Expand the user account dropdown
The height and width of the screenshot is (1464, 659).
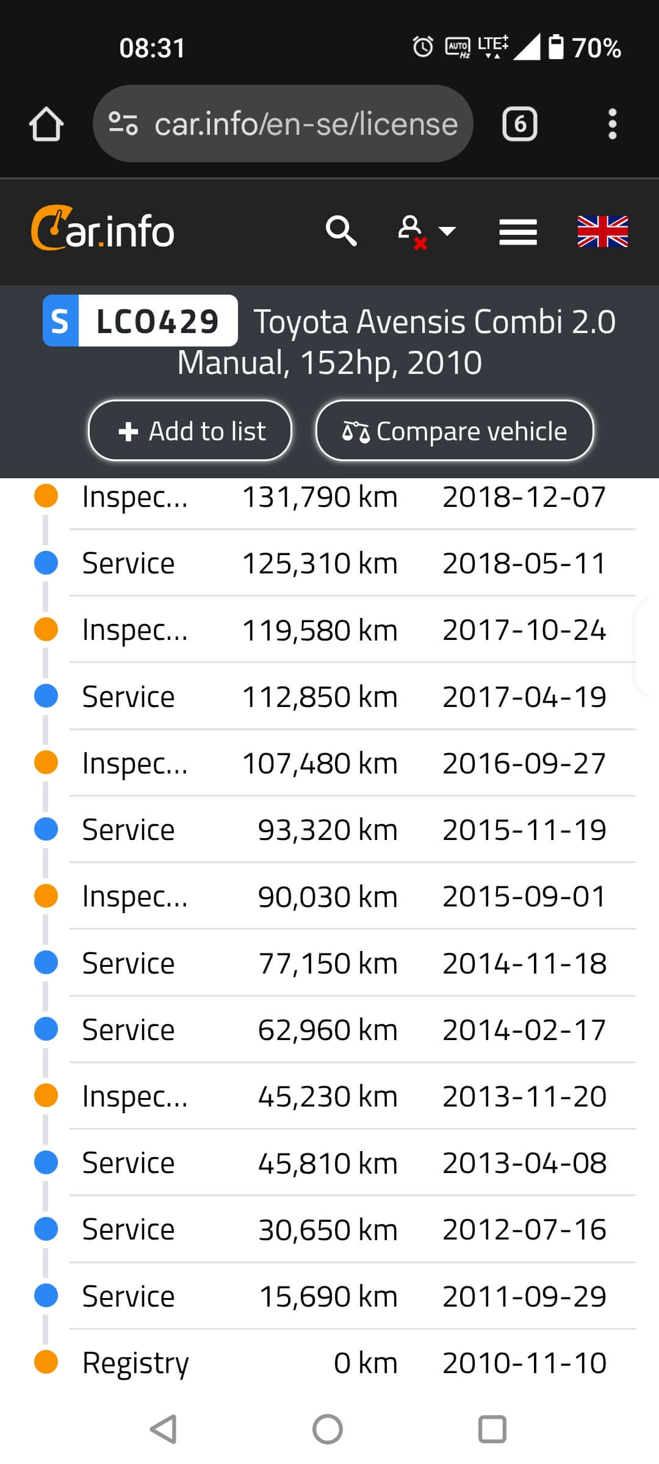click(426, 232)
